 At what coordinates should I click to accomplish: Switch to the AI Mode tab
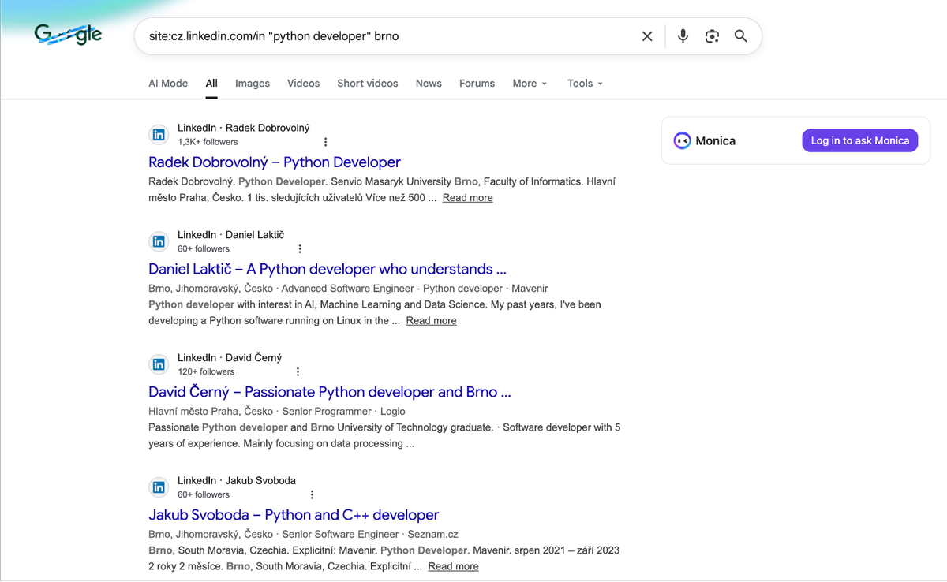tap(168, 83)
